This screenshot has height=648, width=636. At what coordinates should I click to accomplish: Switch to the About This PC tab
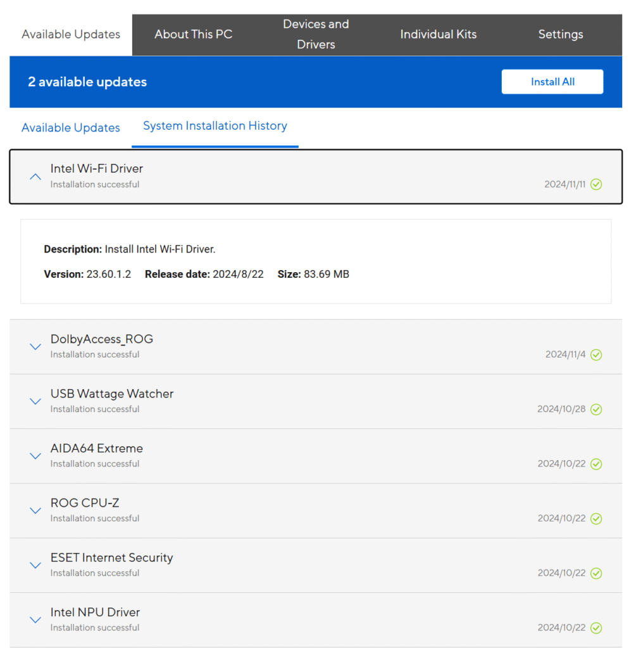pos(193,35)
